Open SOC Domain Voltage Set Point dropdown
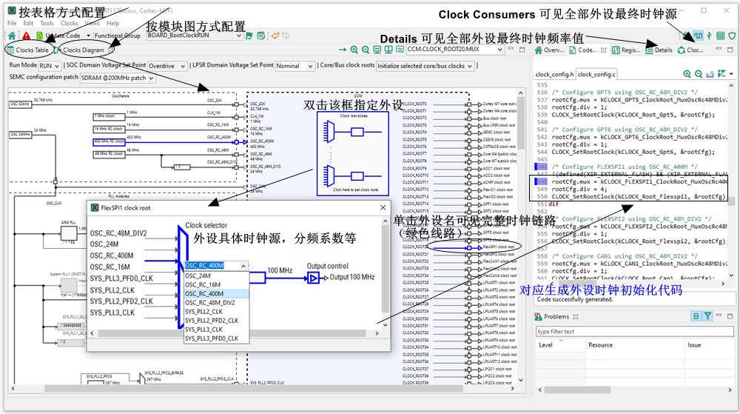This screenshot has width=740, height=414. tap(167, 66)
